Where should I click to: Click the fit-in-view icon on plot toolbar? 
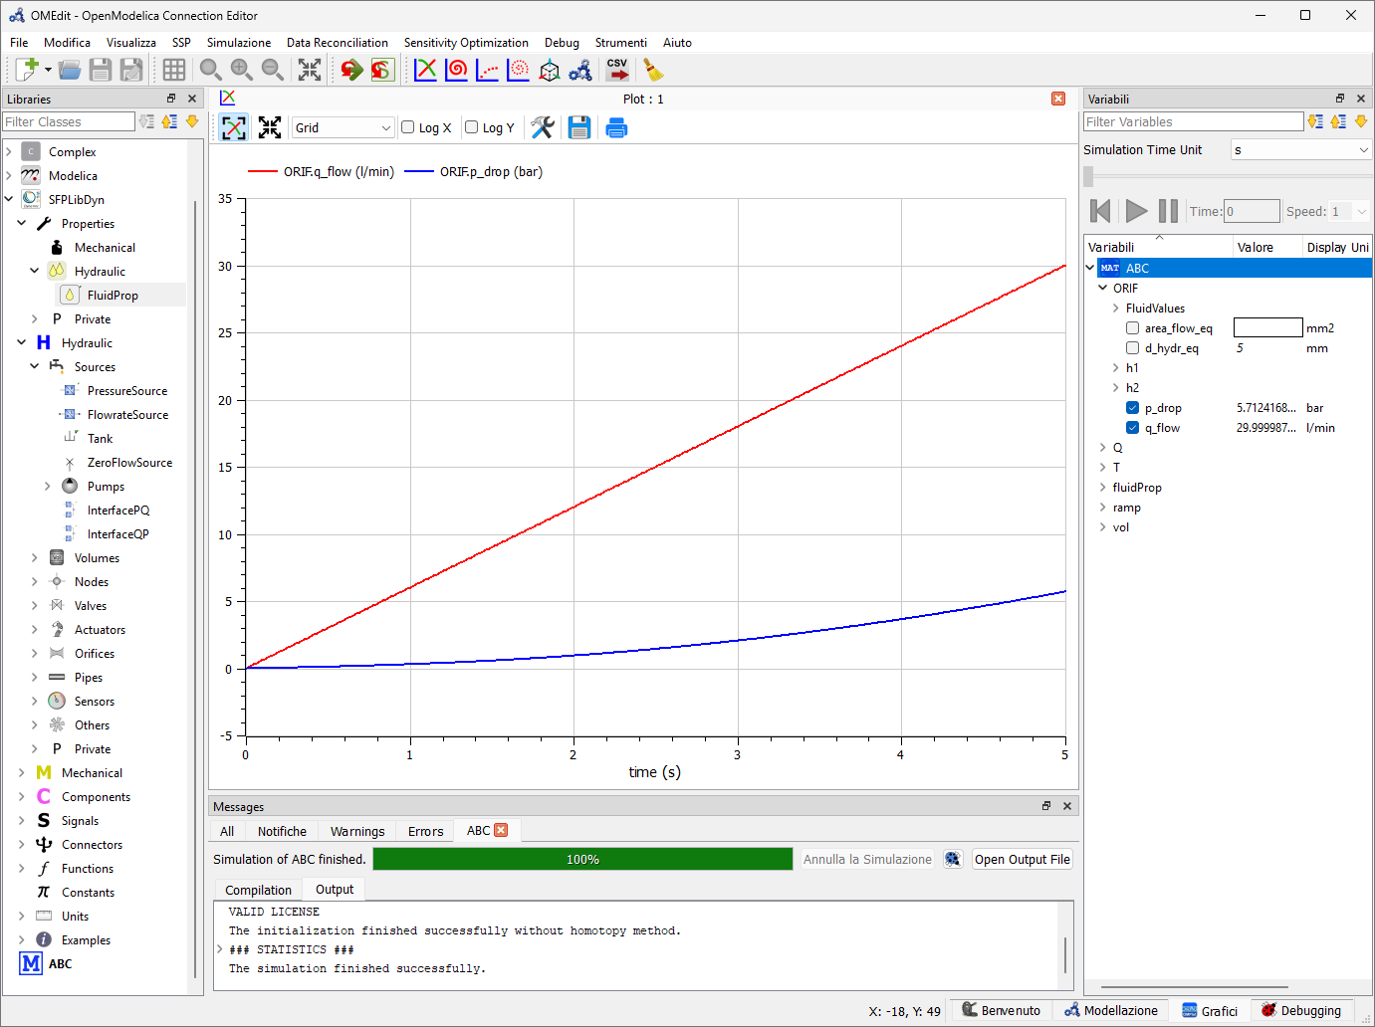click(270, 127)
